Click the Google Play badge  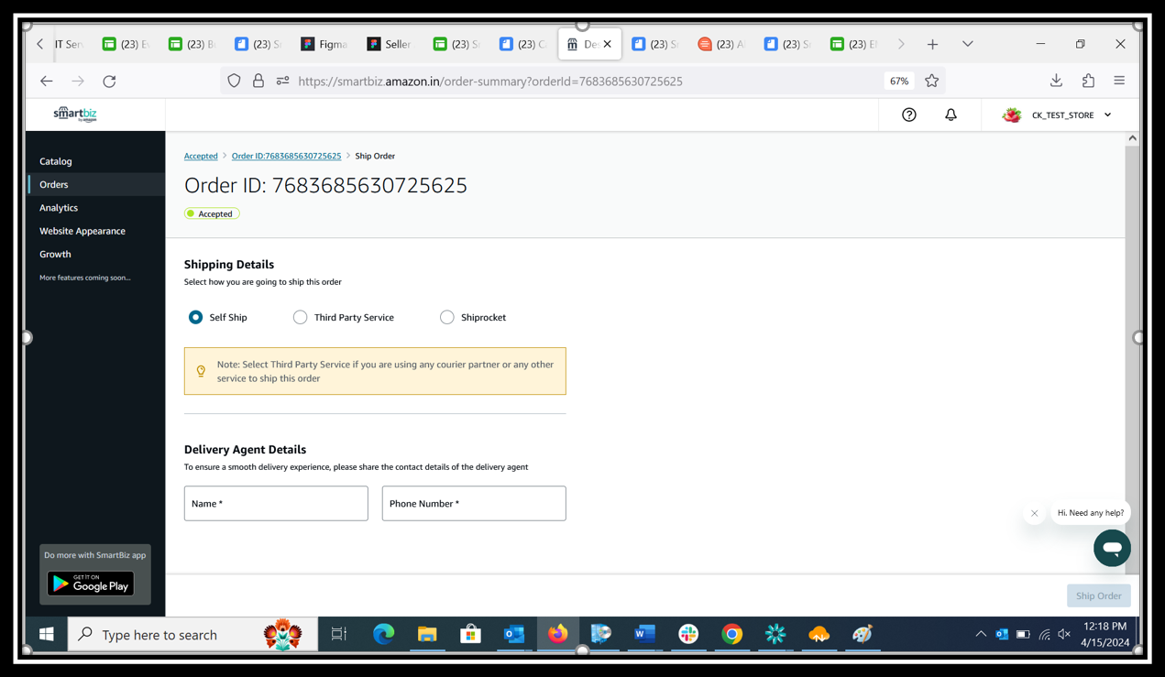[91, 584]
